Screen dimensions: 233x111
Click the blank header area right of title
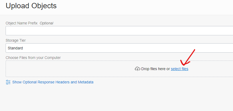(147, 6)
